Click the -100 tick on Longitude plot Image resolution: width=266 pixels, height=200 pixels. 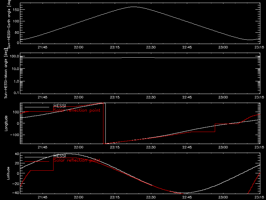14,135
